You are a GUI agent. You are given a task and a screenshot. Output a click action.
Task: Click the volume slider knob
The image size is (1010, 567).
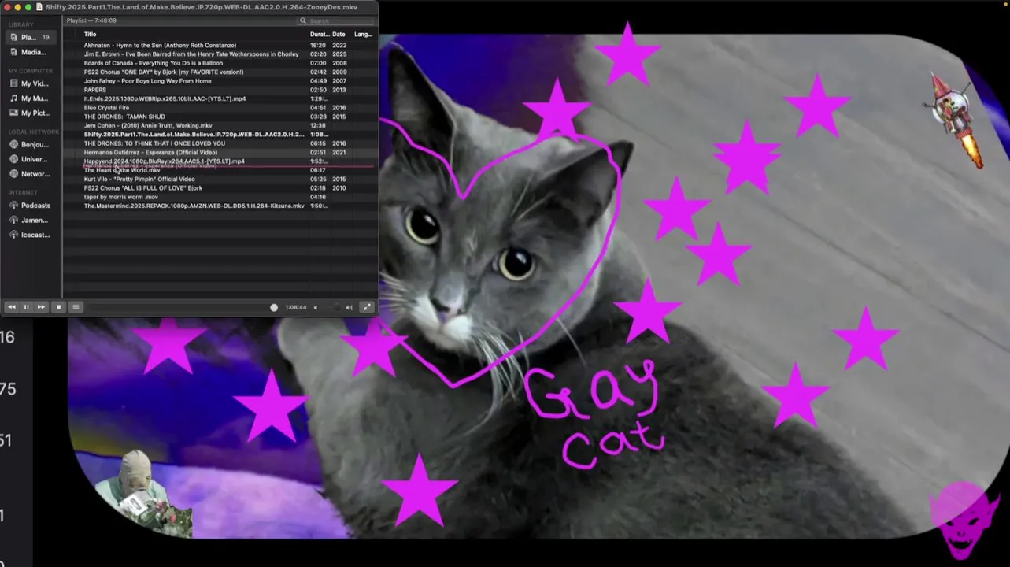click(337, 308)
